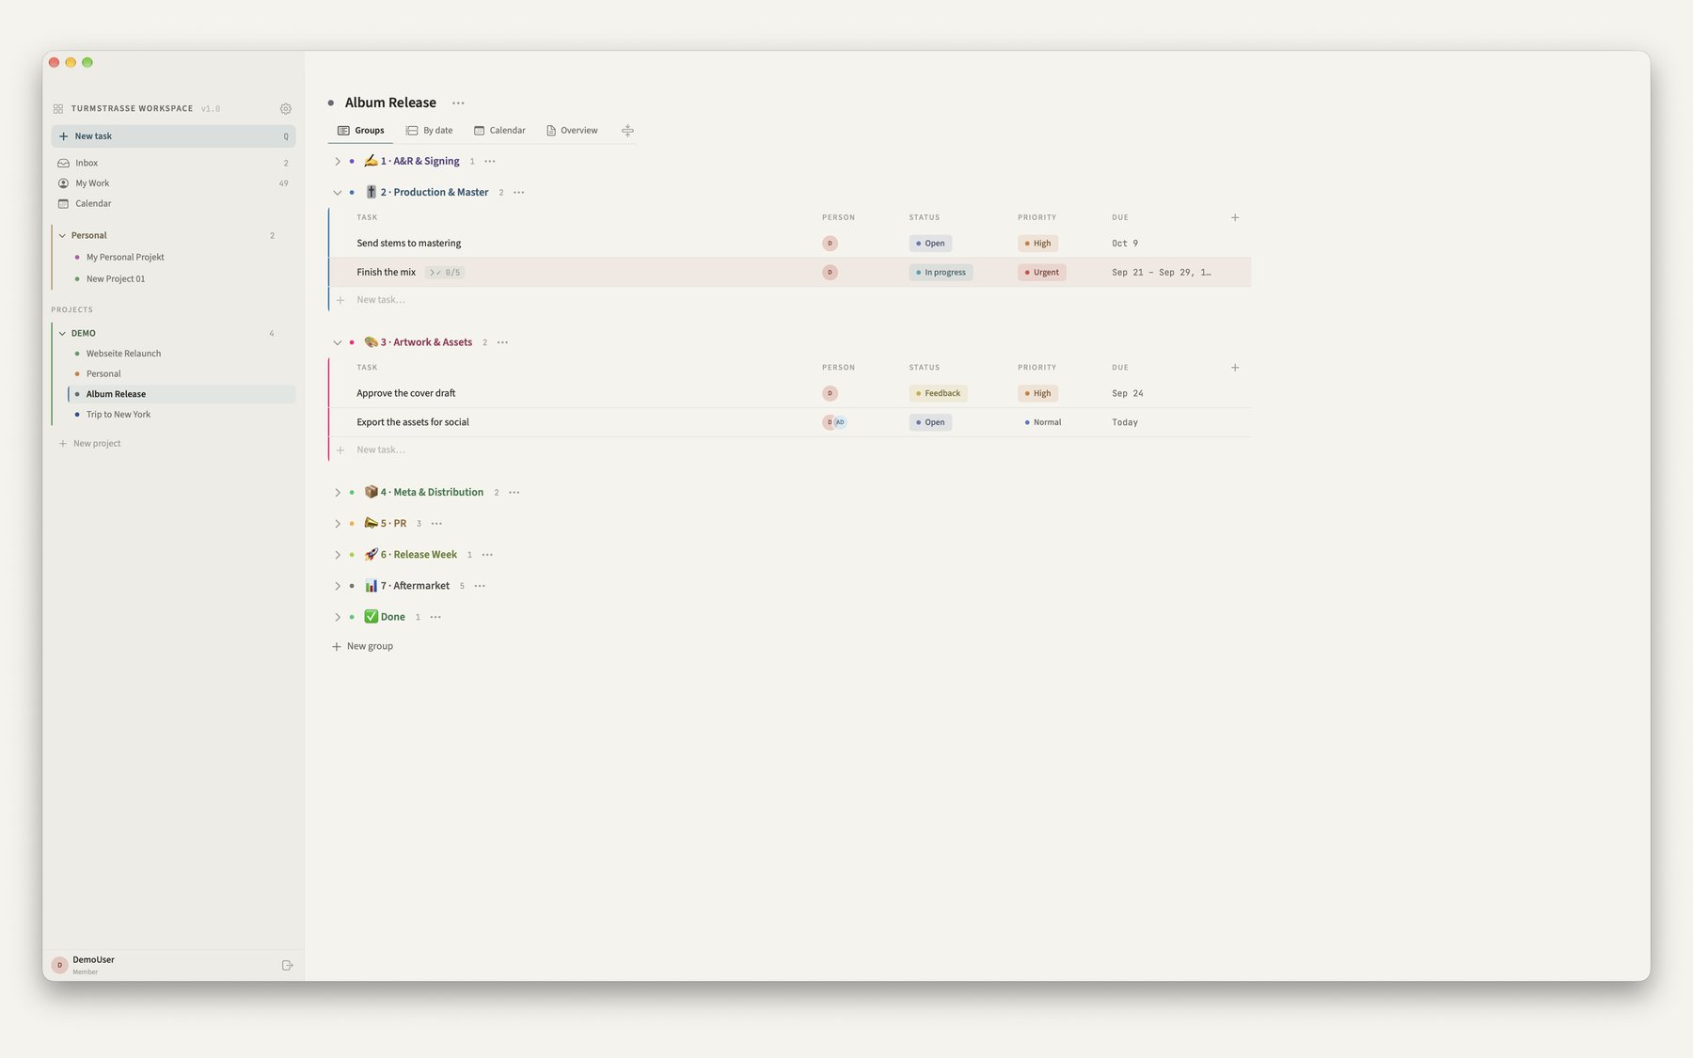Collapse the Personal sidebar section
The width and height of the screenshot is (1693, 1058).
pos(62,235)
